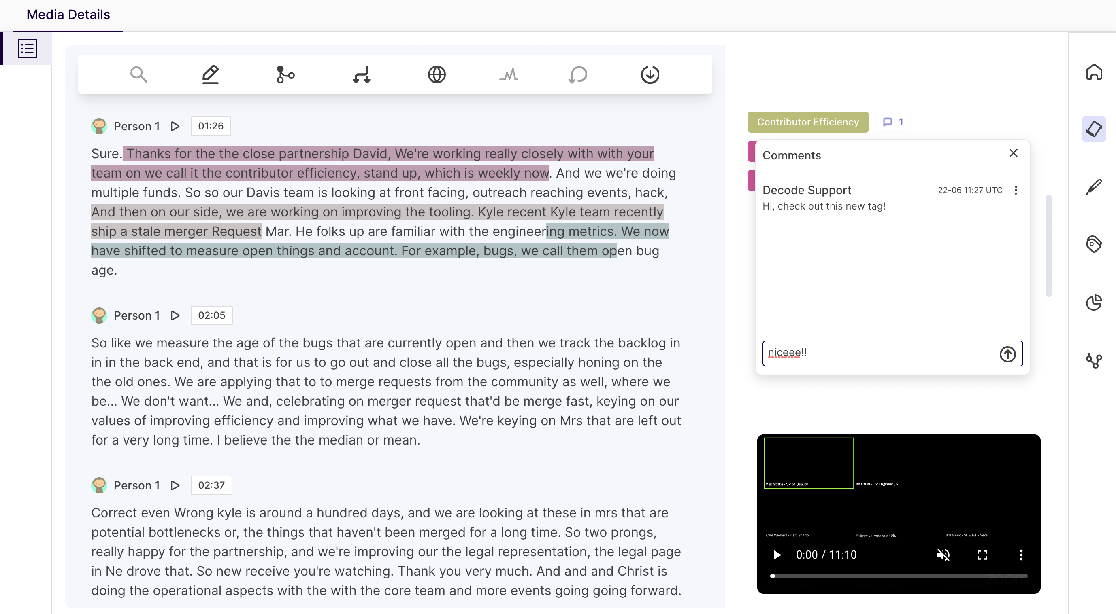Play the Person 1 segment at 01:26
The height and width of the screenshot is (614, 1116).
coord(175,126)
